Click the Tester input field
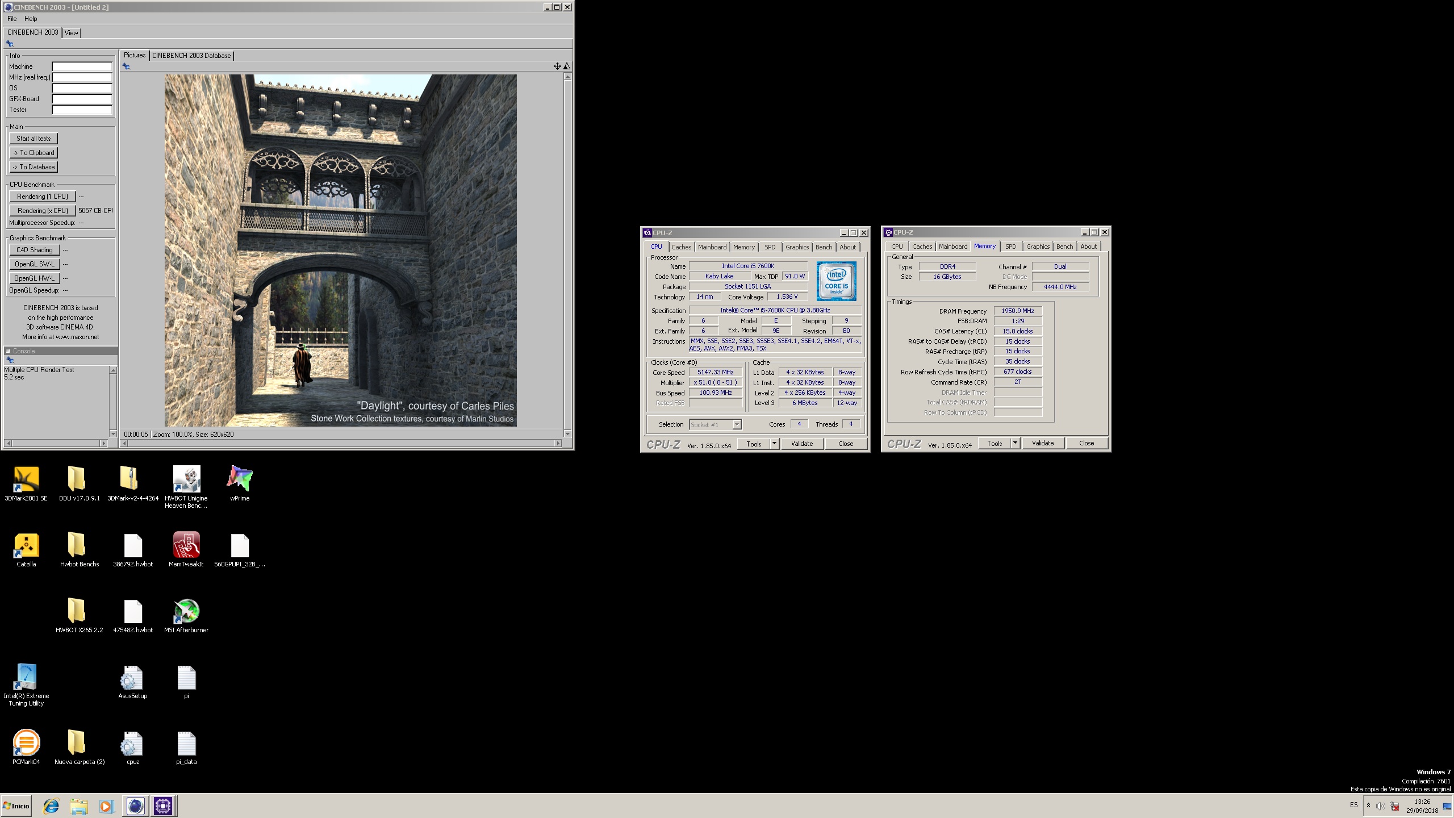Viewport: 1454px width, 818px height. pos(82,110)
